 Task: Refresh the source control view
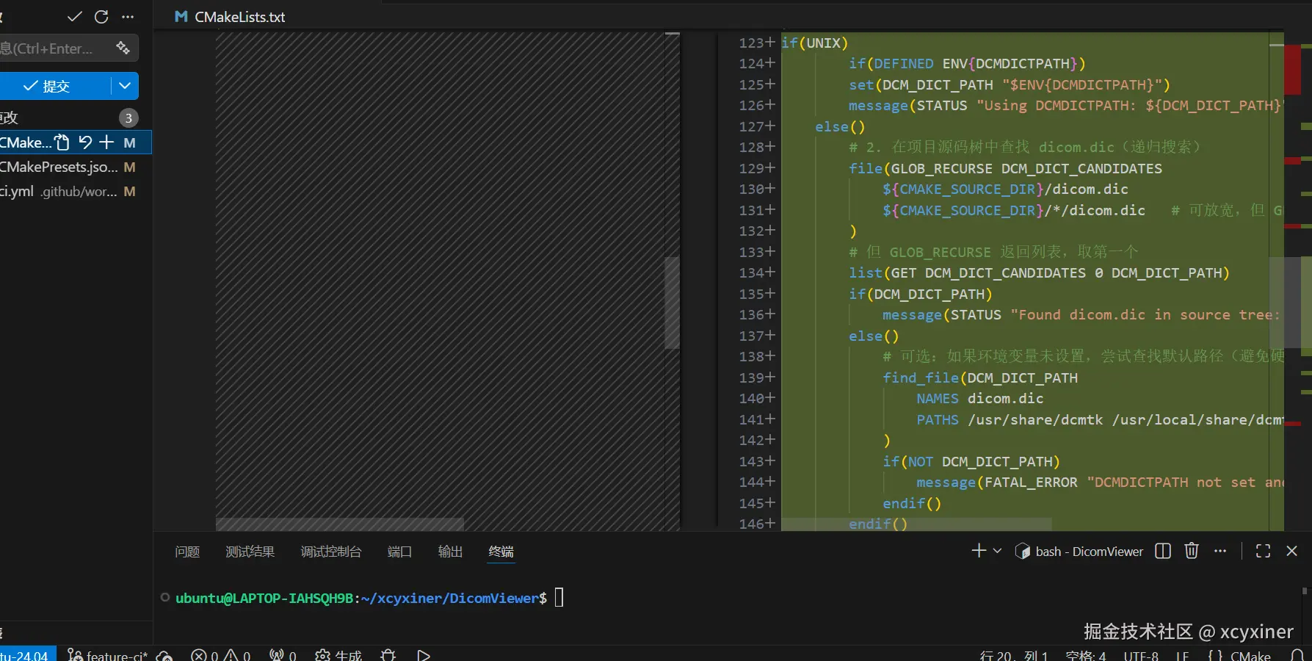pyautogui.click(x=101, y=16)
